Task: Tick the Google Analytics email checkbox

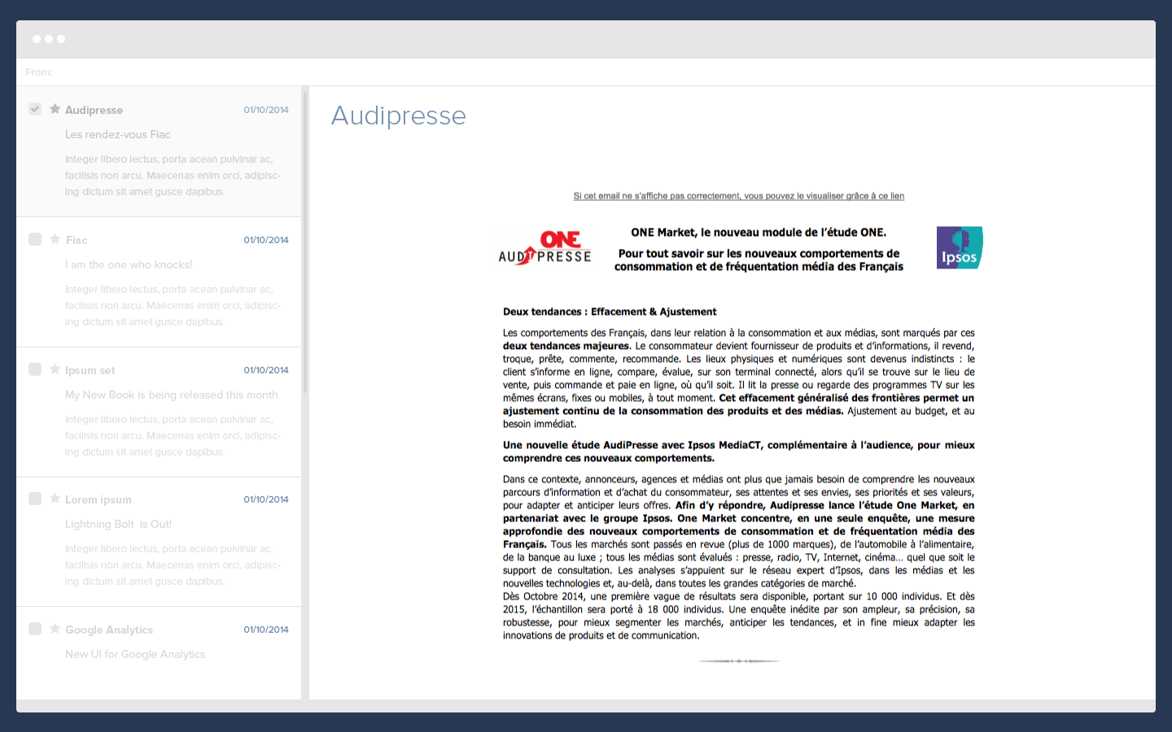Action: [x=35, y=629]
